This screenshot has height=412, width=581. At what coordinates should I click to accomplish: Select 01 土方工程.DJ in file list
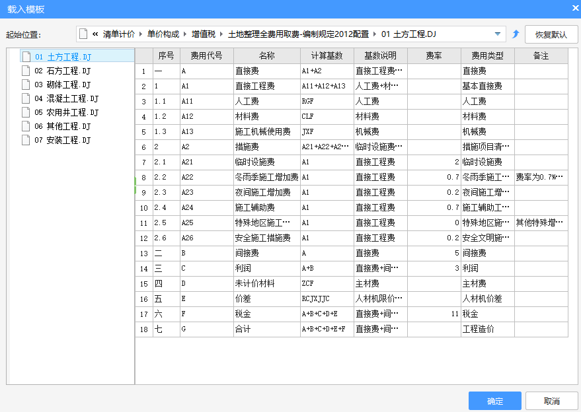(63, 57)
